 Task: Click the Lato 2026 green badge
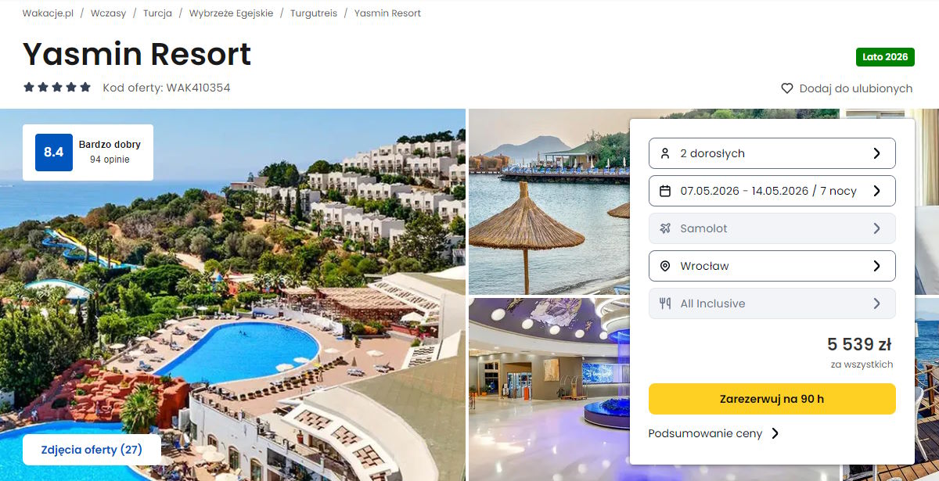pos(885,57)
